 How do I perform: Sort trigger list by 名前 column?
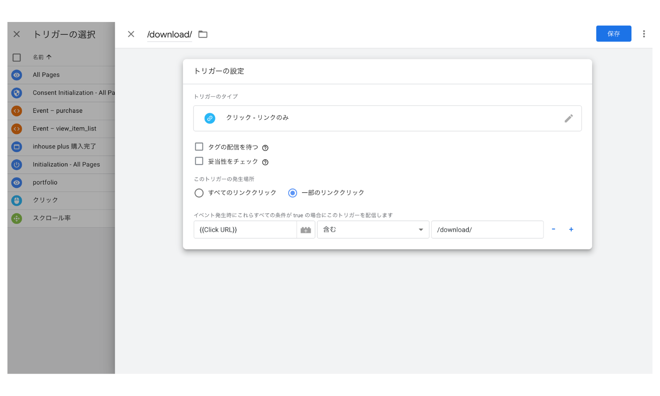tap(42, 57)
